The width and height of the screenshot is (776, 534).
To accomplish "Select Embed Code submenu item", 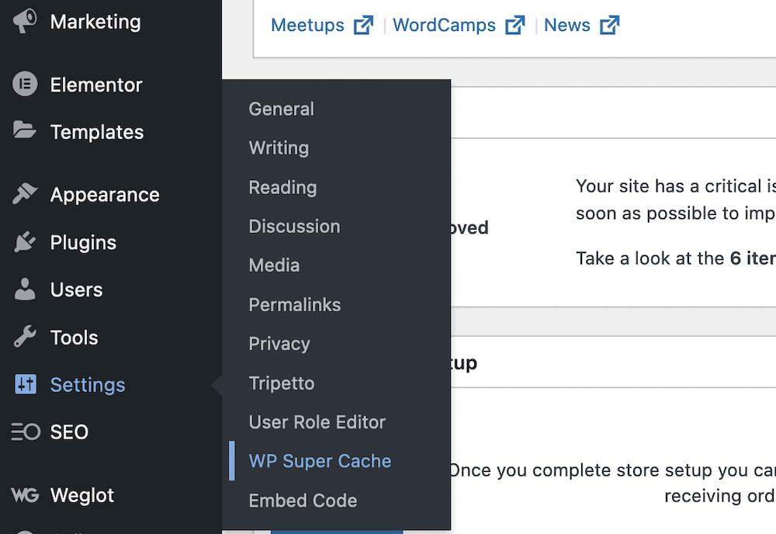I will 303,501.
